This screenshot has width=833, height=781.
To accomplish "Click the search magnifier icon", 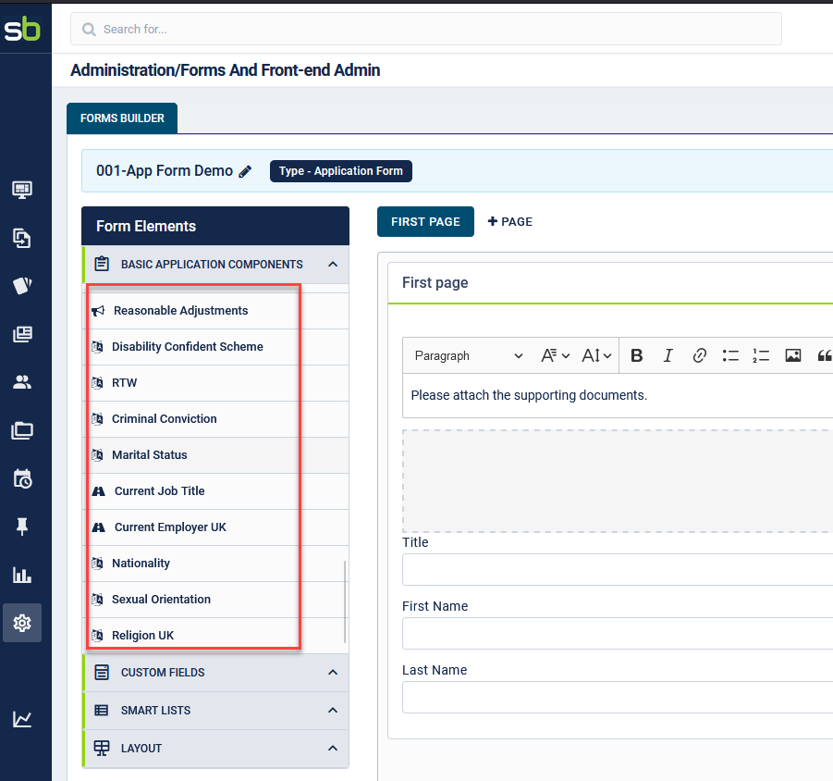I will 89,30.
